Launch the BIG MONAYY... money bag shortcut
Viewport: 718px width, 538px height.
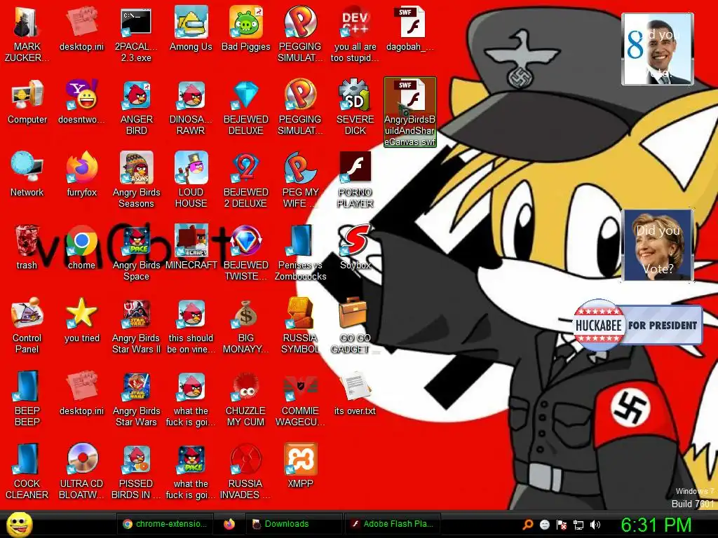point(246,326)
